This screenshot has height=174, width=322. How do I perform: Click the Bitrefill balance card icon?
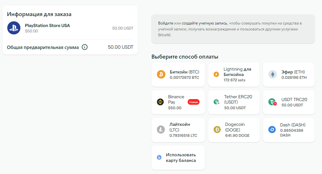159,157
